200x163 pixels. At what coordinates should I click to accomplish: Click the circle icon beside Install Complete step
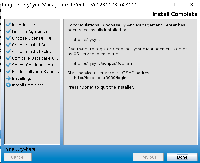click(x=8, y=85)
